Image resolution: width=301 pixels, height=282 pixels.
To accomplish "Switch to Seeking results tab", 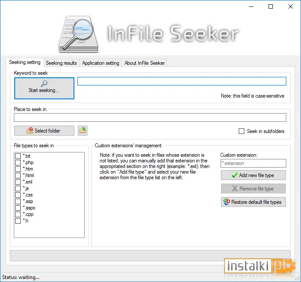I will coord(61,63).
